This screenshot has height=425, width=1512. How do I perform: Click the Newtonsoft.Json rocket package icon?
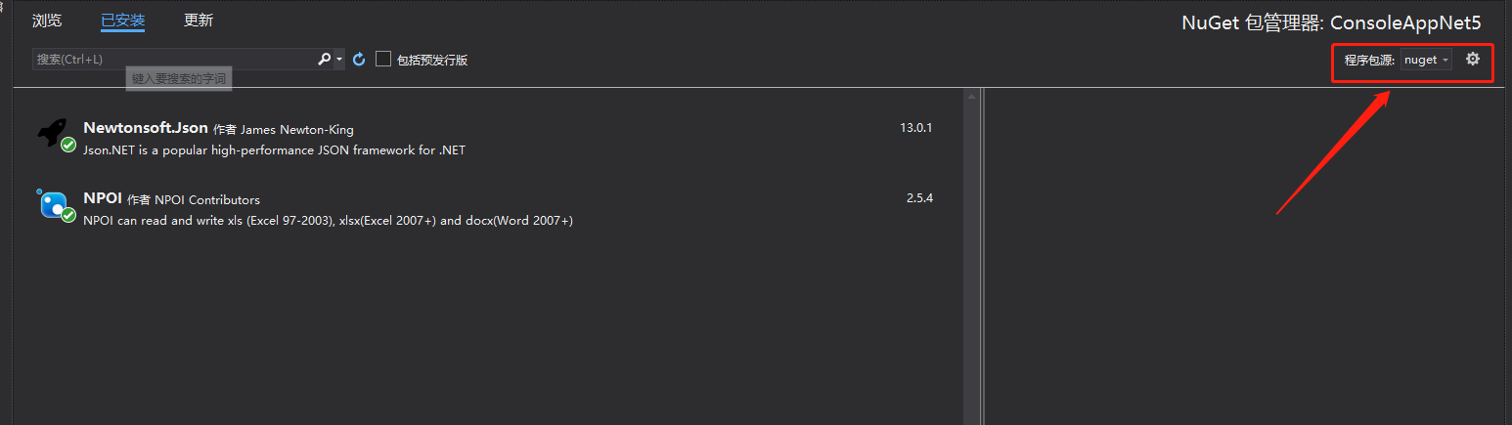point(51,132)
